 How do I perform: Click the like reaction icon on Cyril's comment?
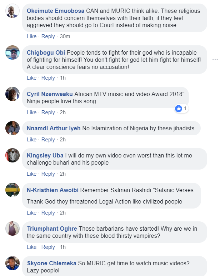point(179,108)
